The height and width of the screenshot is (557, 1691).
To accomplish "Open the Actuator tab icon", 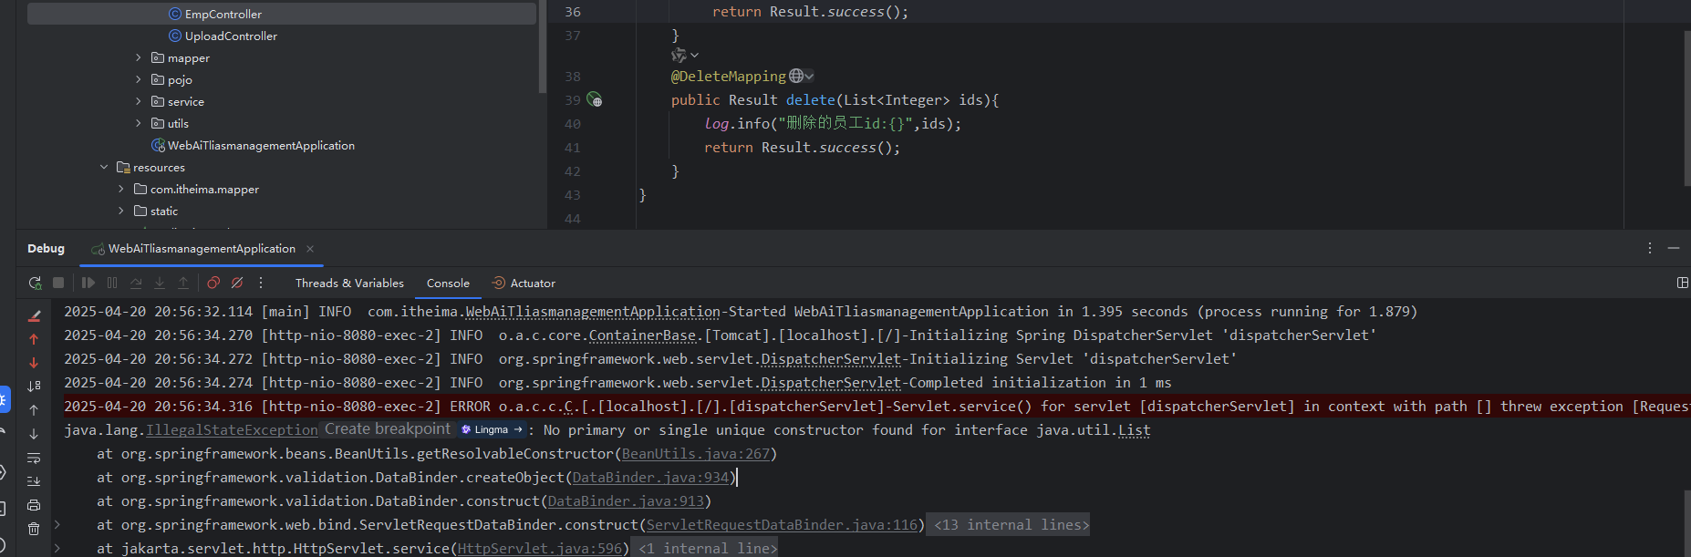I will 499,284.
